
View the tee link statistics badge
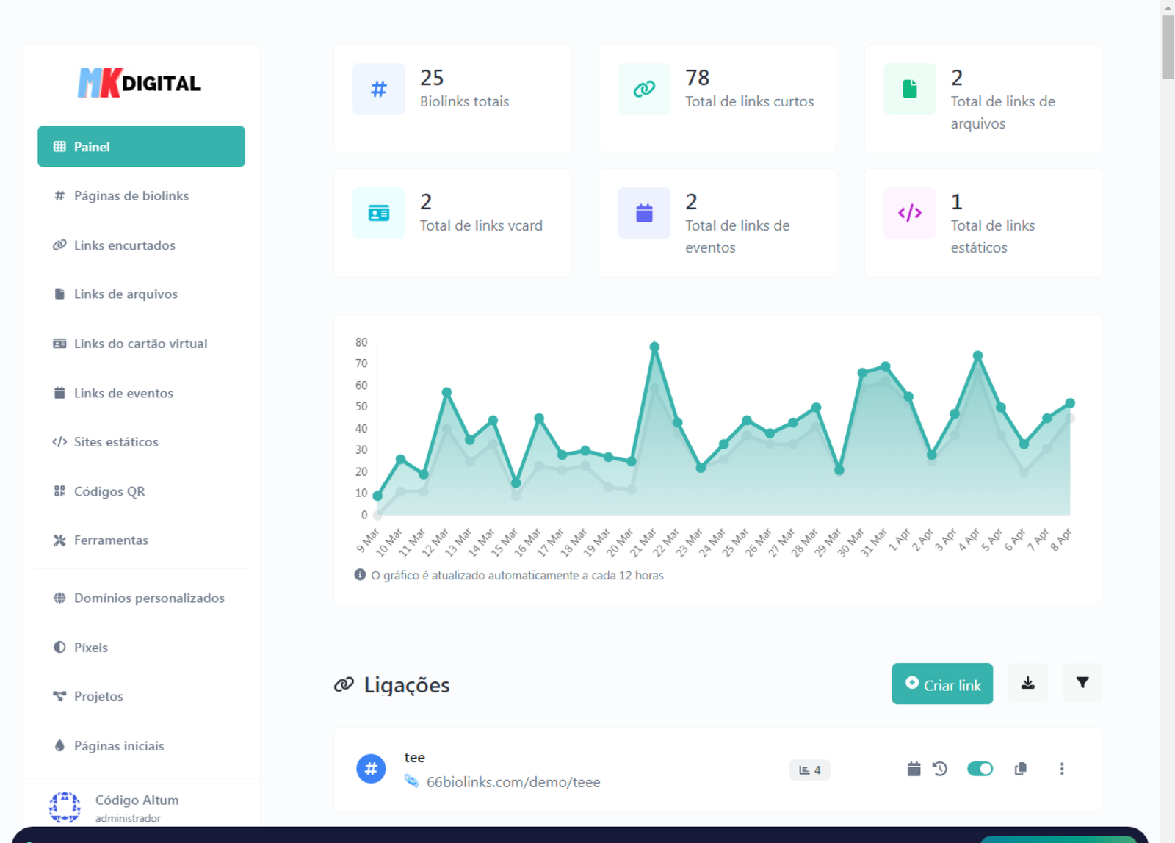(809, 770)
